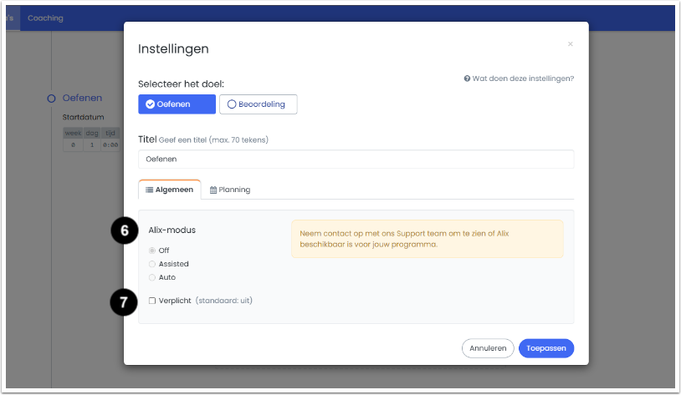The height and width of the screenshot is (395, 681).
Task: Focus the Titel input field containing Oefenen
Action: coord(356,160)
